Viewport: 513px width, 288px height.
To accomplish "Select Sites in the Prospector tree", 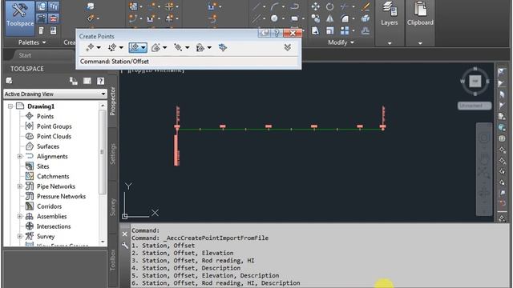I will point(42,166).
